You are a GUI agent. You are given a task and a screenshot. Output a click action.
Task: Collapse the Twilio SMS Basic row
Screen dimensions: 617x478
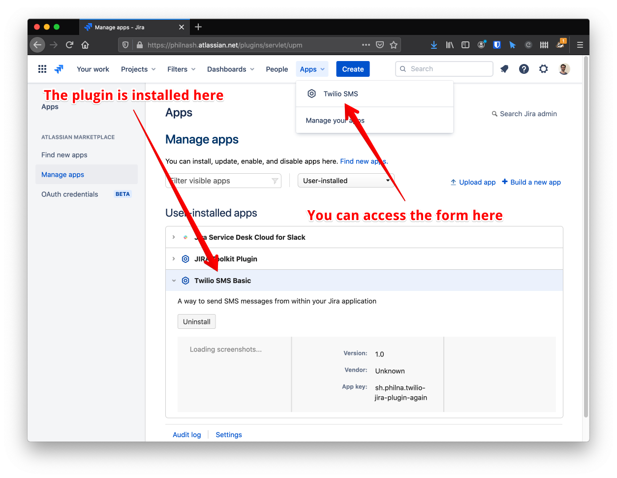tap(174, 281)
